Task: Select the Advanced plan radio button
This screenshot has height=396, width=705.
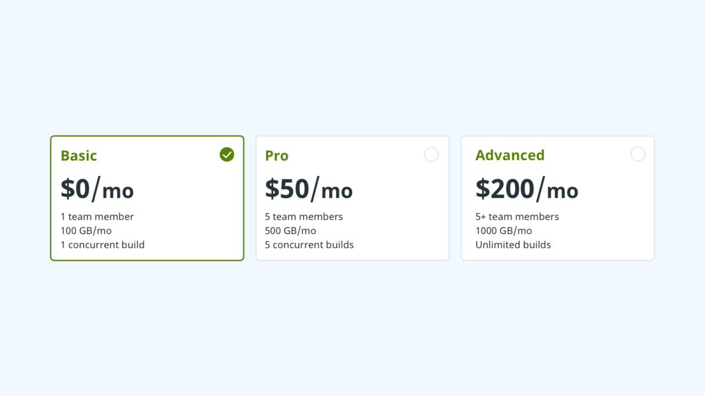Action: point(638,154)
